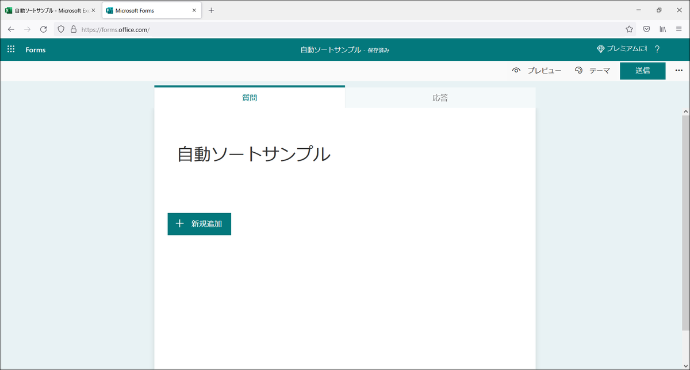Bookmark the page with the star icon
Screen dimensions: 690x370
629,29
